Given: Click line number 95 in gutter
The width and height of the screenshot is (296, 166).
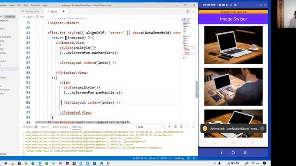Looking at the screenshot, I should 28,102.
